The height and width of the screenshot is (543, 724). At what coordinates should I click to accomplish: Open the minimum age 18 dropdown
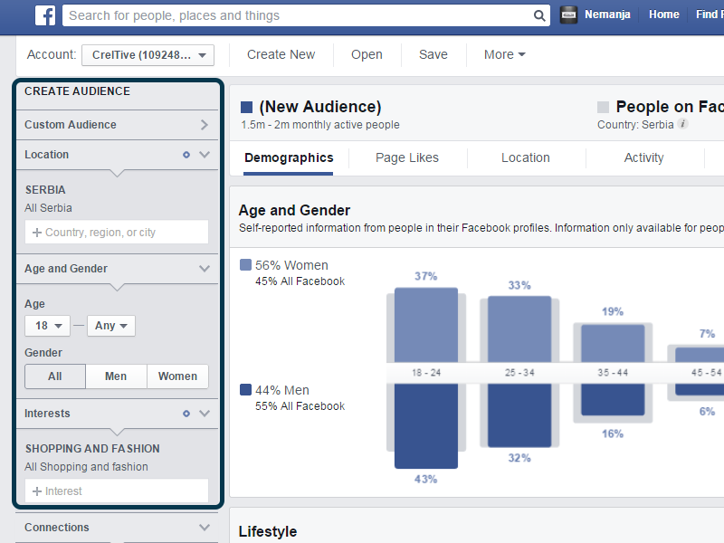pos(48,326)
